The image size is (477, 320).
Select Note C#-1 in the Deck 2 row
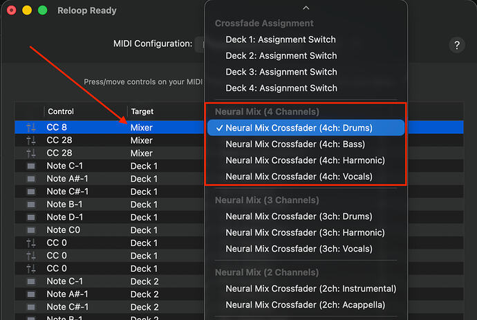coord(67,307)
